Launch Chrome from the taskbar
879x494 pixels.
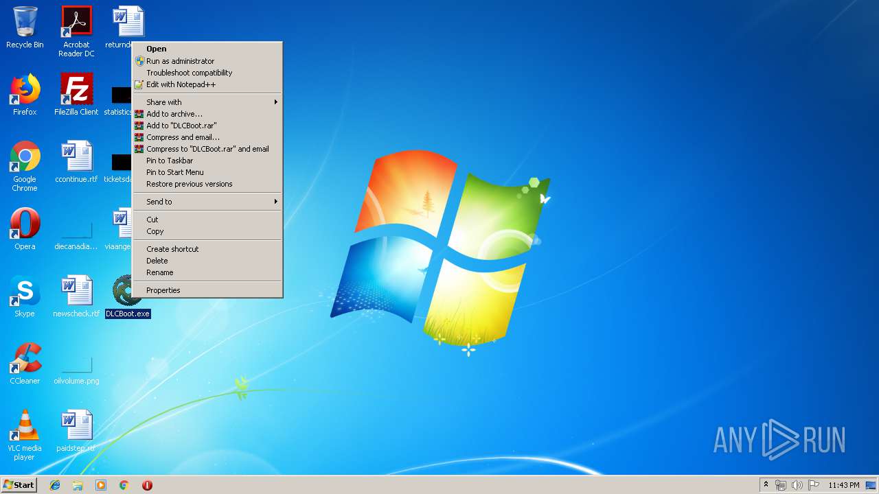click(124, 485)
